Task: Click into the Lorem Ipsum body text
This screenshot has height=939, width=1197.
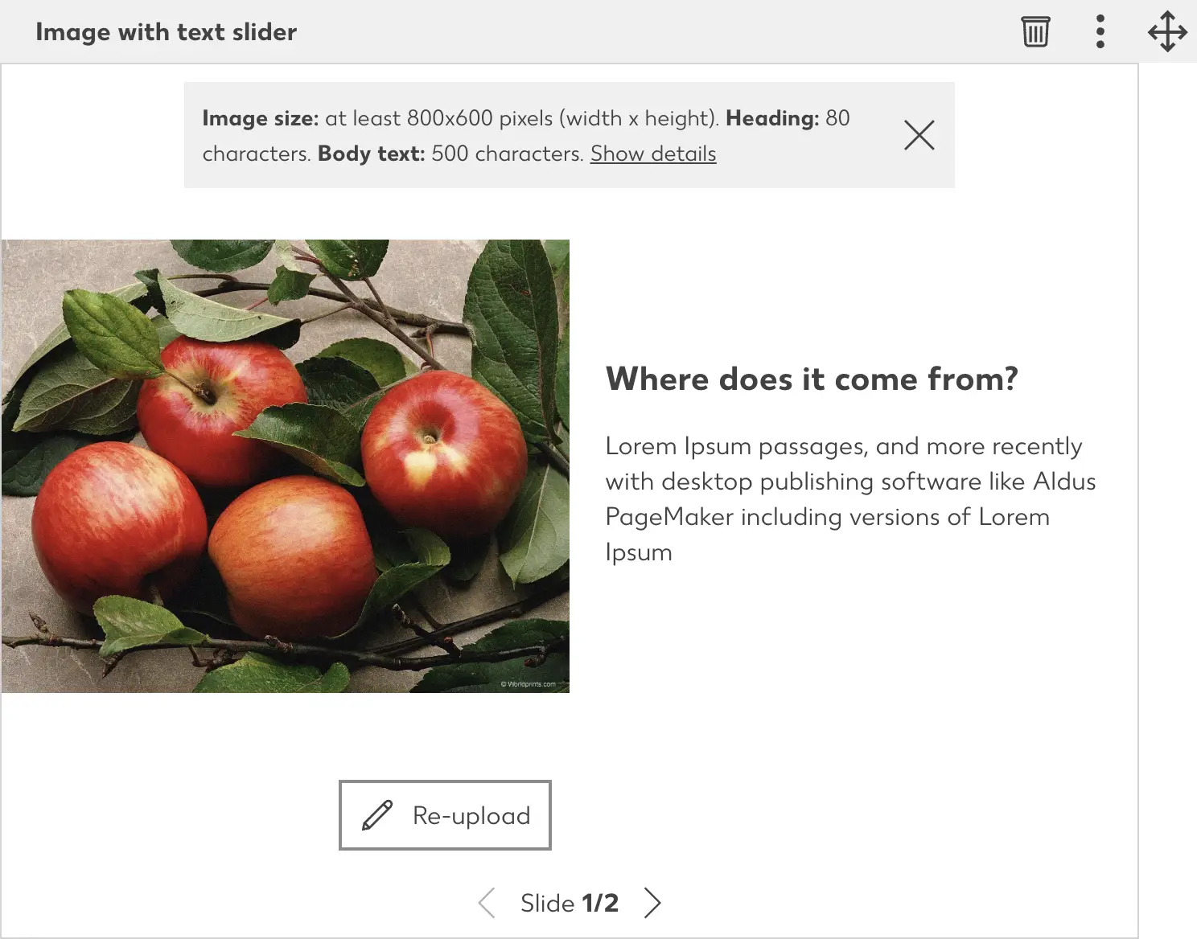Action: 850,498
